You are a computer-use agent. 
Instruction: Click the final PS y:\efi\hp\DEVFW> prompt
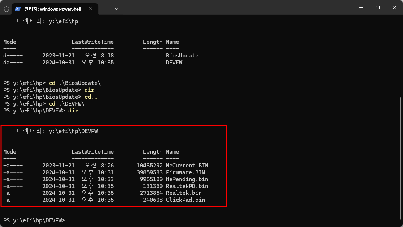tap(34, 220)
